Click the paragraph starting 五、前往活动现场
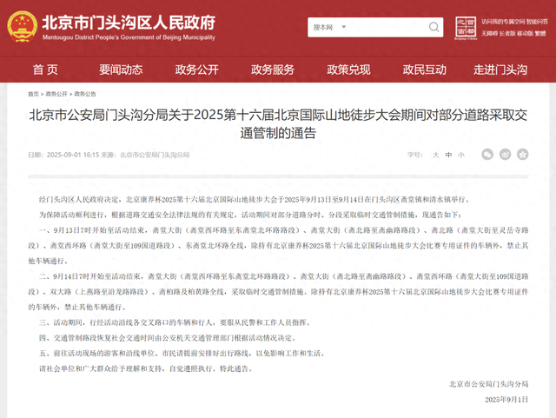The image size is (556, 418). pos(182,354)
